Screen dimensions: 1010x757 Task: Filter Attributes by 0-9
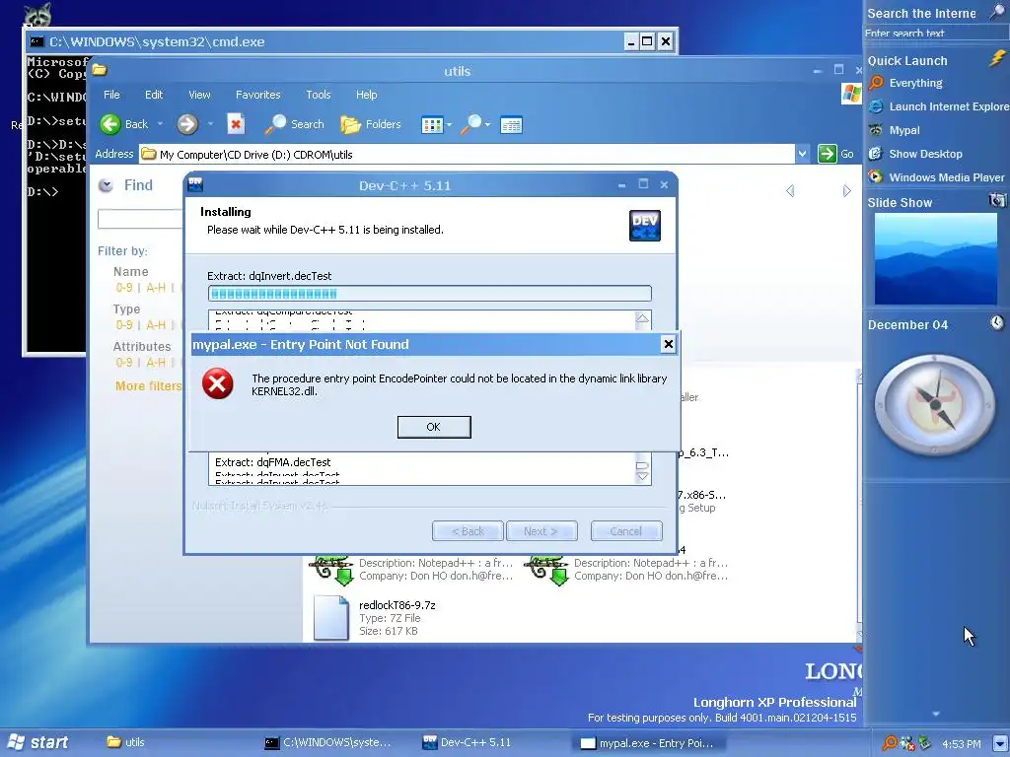click(124, 363)
